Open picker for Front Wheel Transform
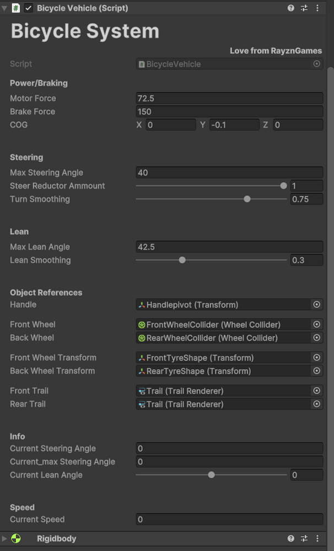This screenshot has height=551, width=334. point(317,358)
